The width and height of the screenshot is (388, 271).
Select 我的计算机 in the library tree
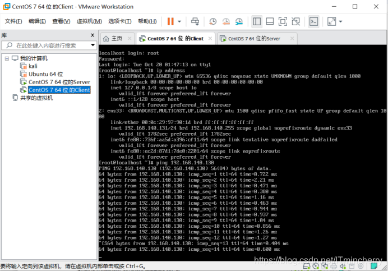34,58
